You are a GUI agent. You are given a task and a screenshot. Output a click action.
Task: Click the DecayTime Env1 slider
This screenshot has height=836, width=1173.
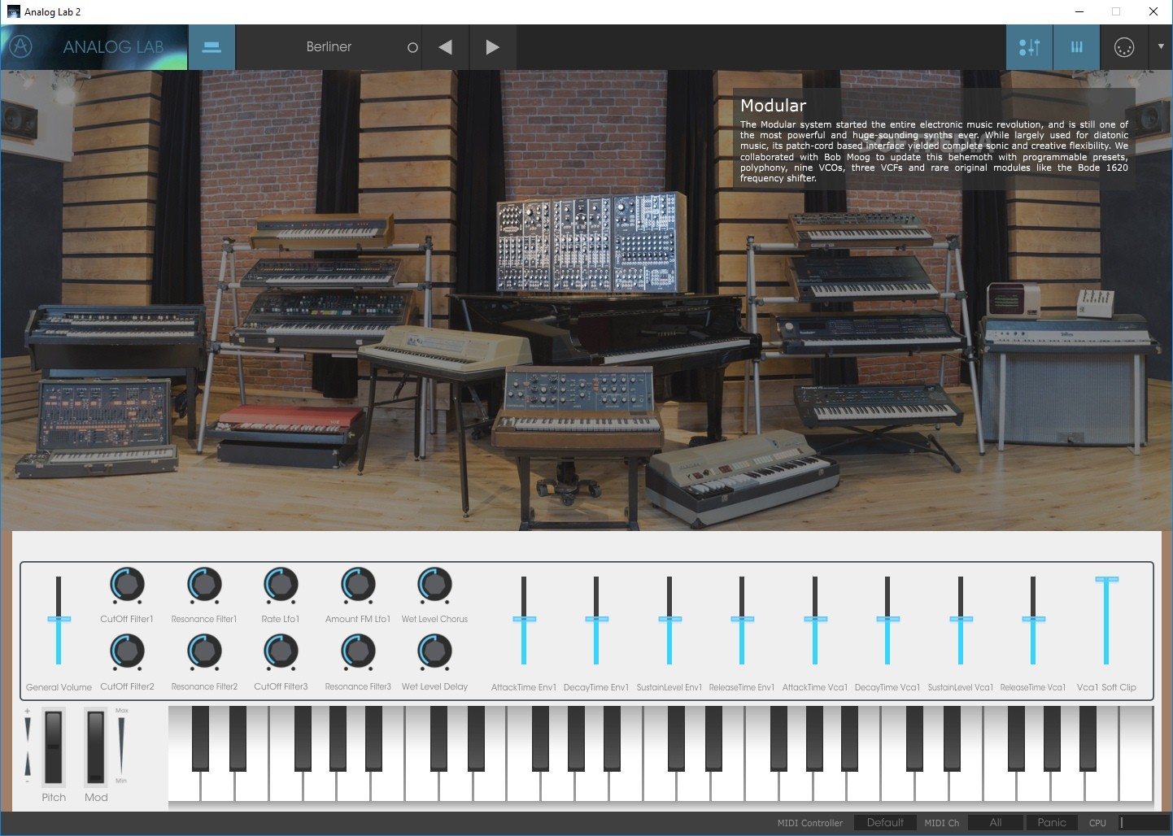(596, 620)
